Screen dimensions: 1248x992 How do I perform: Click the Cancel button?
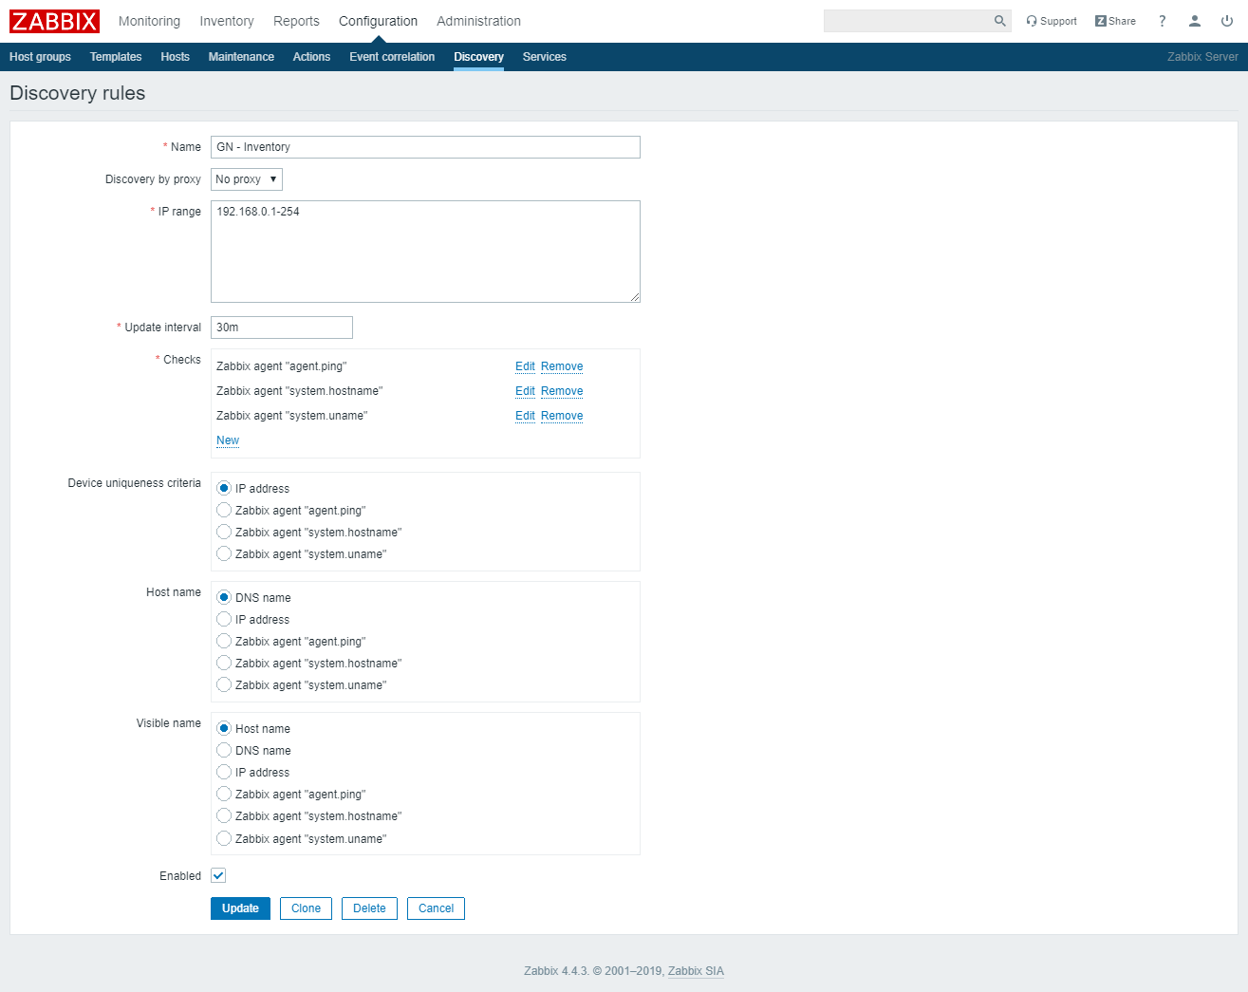point(436,908)
